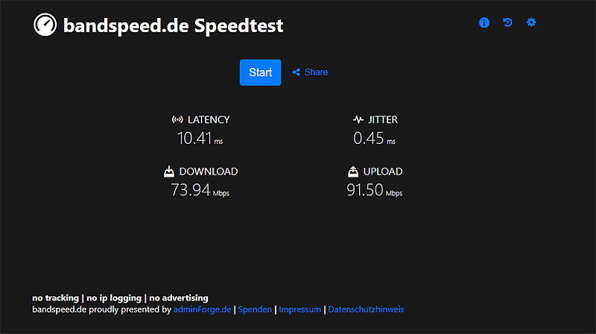Open the adminForge.de link
Screen dimensions: 596x334
202,309
